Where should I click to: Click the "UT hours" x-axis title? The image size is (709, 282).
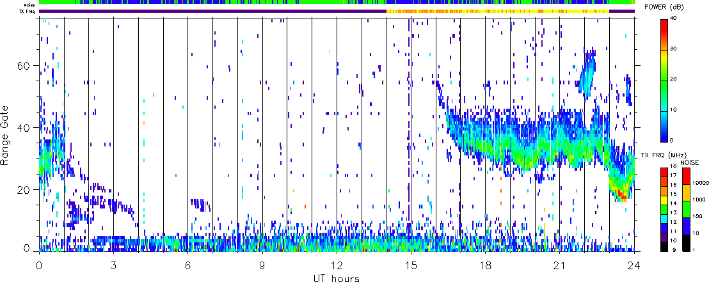(x=337, y=278)
